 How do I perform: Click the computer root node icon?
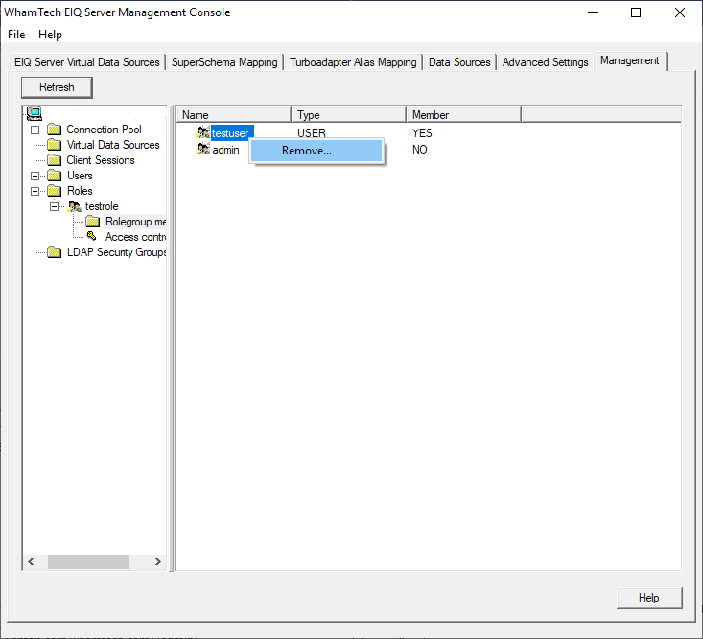pos(34,114)
